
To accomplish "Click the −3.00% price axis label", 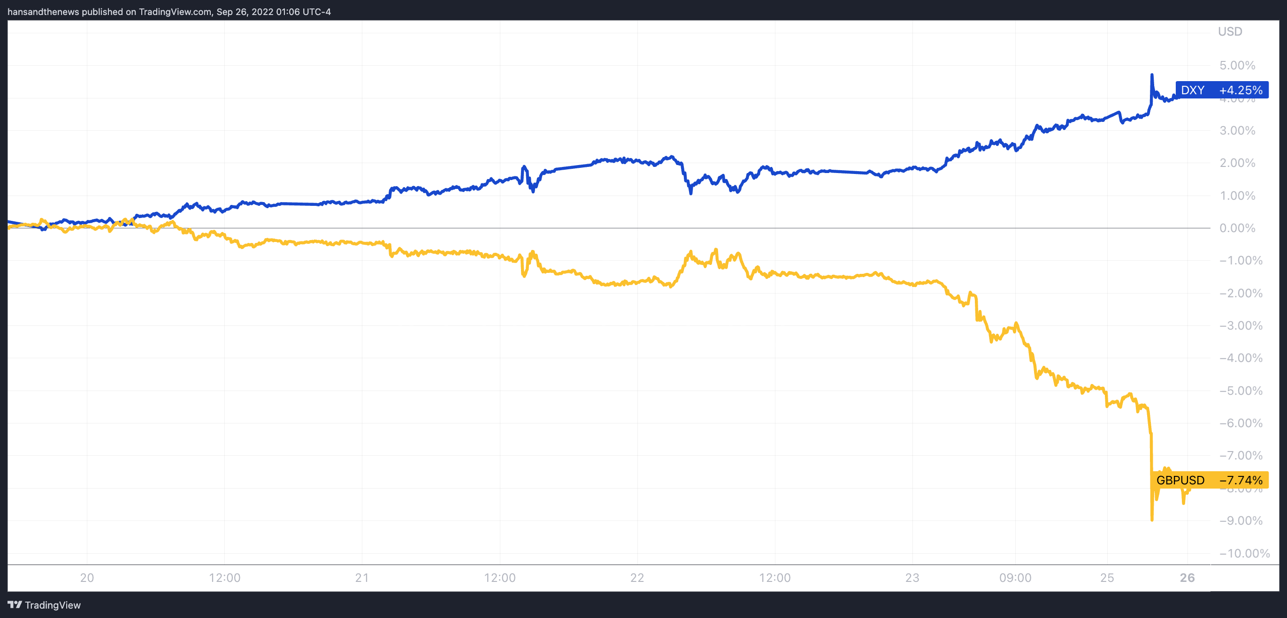I will click(1241, 325).
